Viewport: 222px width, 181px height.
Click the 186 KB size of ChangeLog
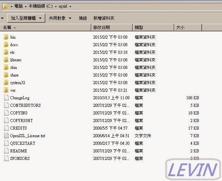point(193,98)
